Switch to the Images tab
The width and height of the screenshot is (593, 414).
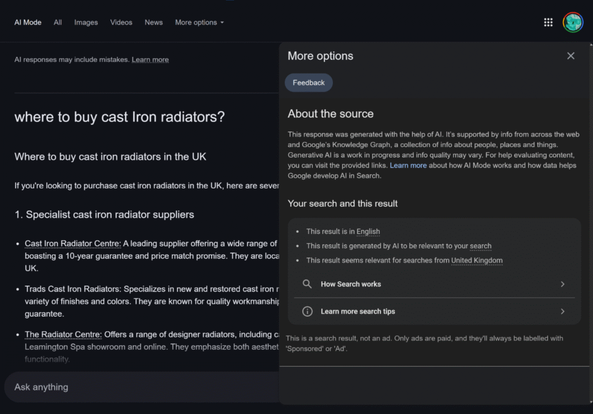tap(86, 23)
